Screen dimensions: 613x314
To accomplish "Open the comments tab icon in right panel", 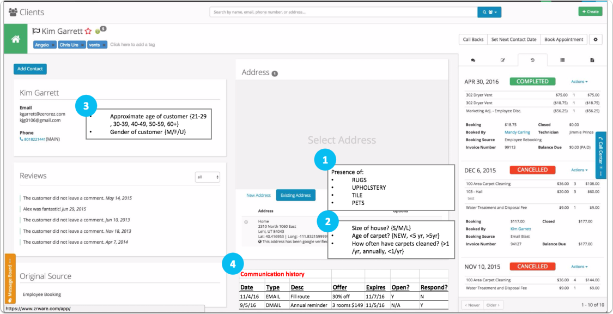I will coord(473,60).
